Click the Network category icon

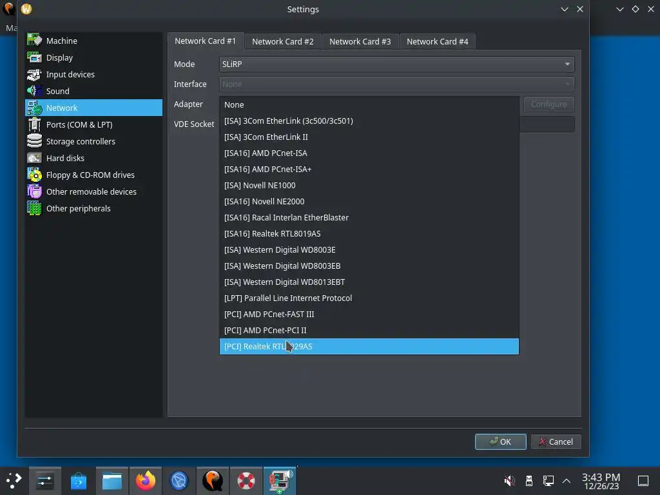[x=35, y=108]
